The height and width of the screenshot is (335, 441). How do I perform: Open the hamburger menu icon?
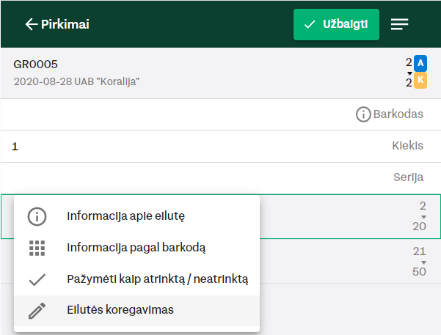pos(400,24)
